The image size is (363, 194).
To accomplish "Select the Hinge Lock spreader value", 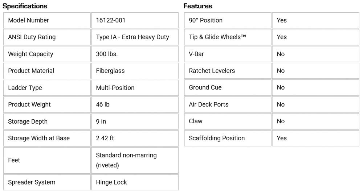I will (111, 182).
